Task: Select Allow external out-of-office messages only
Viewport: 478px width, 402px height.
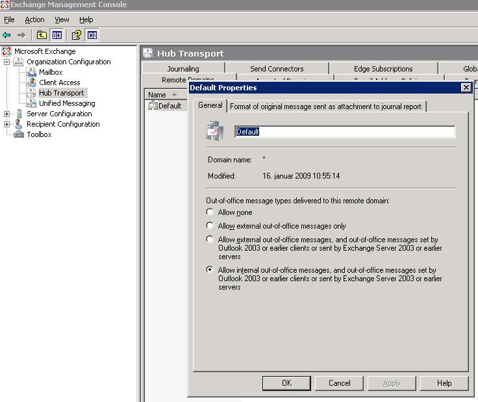Action: coord(210,225)
